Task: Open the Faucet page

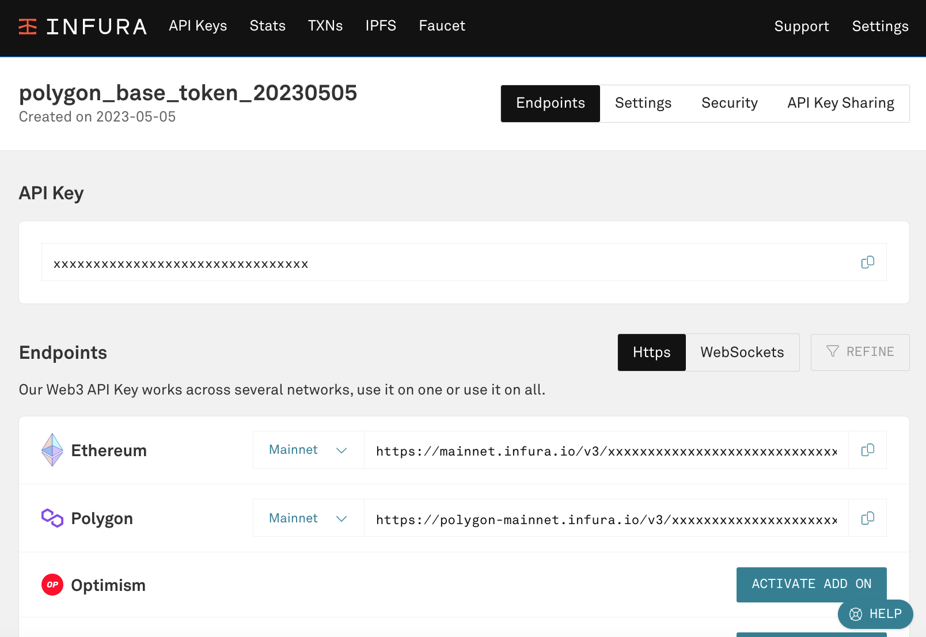Action: coord(442,26)
